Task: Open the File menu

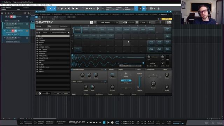Action: [2, 5]
